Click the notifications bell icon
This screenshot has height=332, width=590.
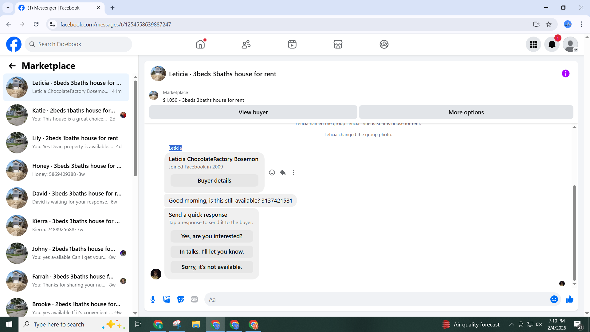(552, 45)
